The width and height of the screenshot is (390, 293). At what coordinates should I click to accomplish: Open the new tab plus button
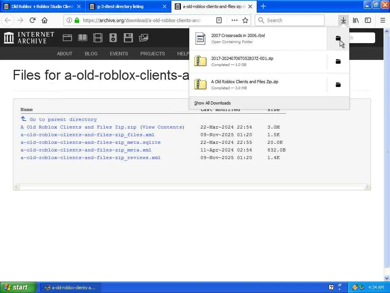coord(263,6)
